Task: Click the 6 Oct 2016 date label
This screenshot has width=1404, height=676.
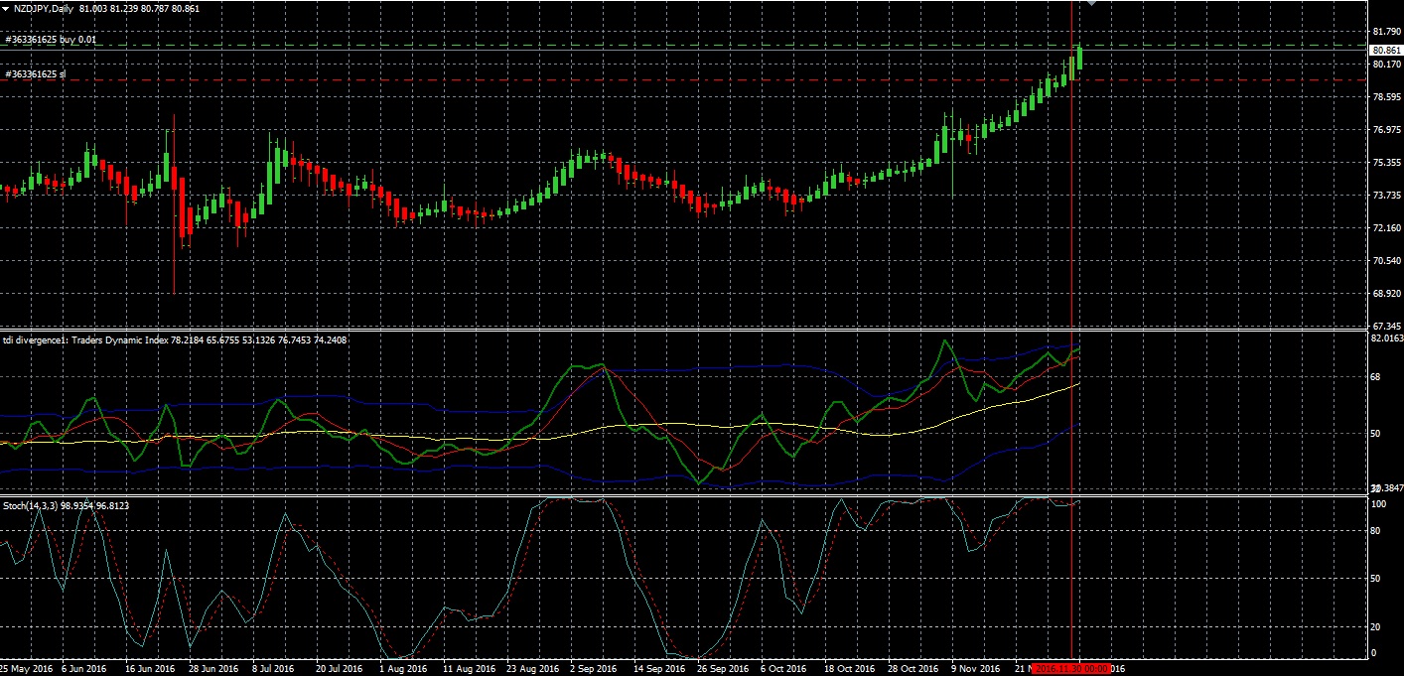Action: 783,669
